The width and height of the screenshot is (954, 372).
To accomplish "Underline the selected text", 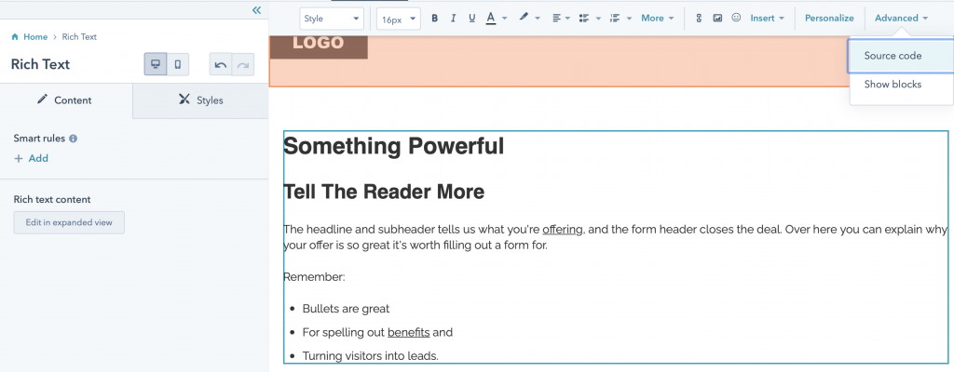I will [472, 18].
